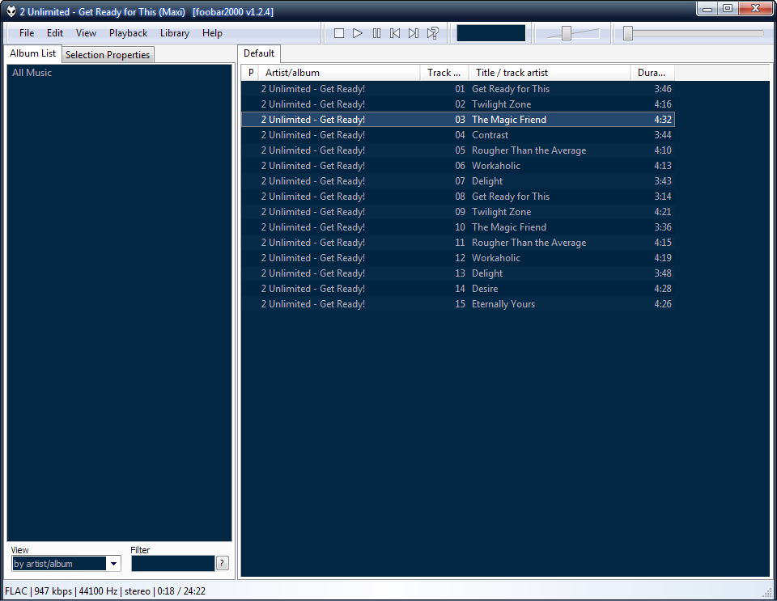This screenshot has width=777, height=601.
Task: Select track 02 Twilight Zone
Action: click(458, 104)
